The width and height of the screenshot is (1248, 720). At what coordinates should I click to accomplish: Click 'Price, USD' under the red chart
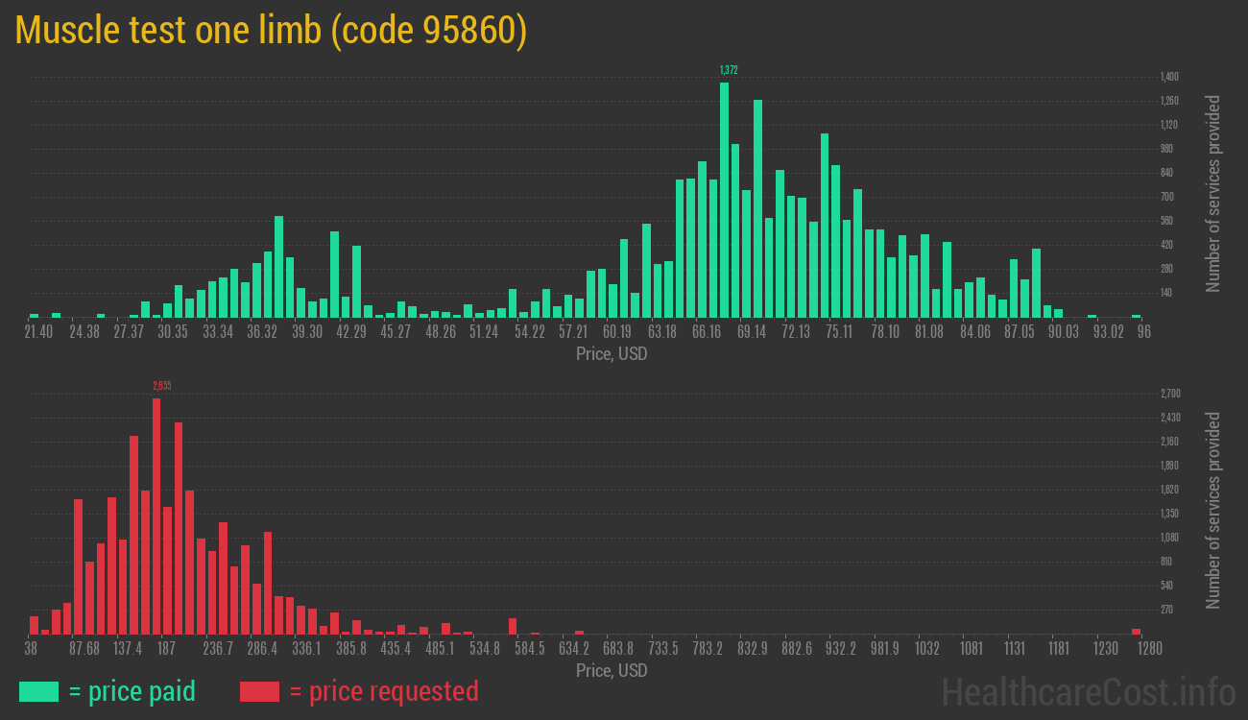pyautogui.click(x=612, y=670)
